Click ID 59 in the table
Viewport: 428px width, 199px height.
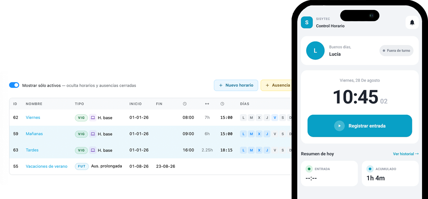tap(16, 134)
